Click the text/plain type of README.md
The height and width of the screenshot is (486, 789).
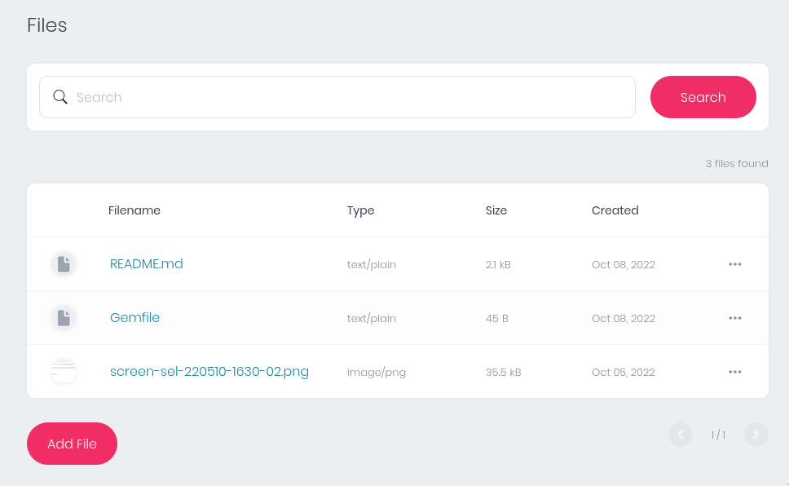372,264
